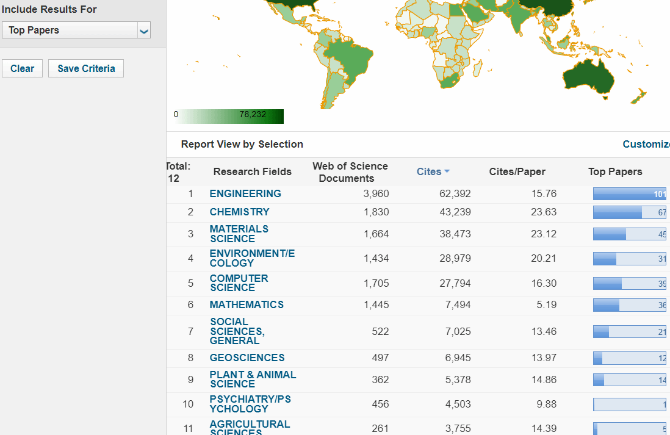
Task: Select the GEOSCIENCES field link
Action: [x=247, y=358]
